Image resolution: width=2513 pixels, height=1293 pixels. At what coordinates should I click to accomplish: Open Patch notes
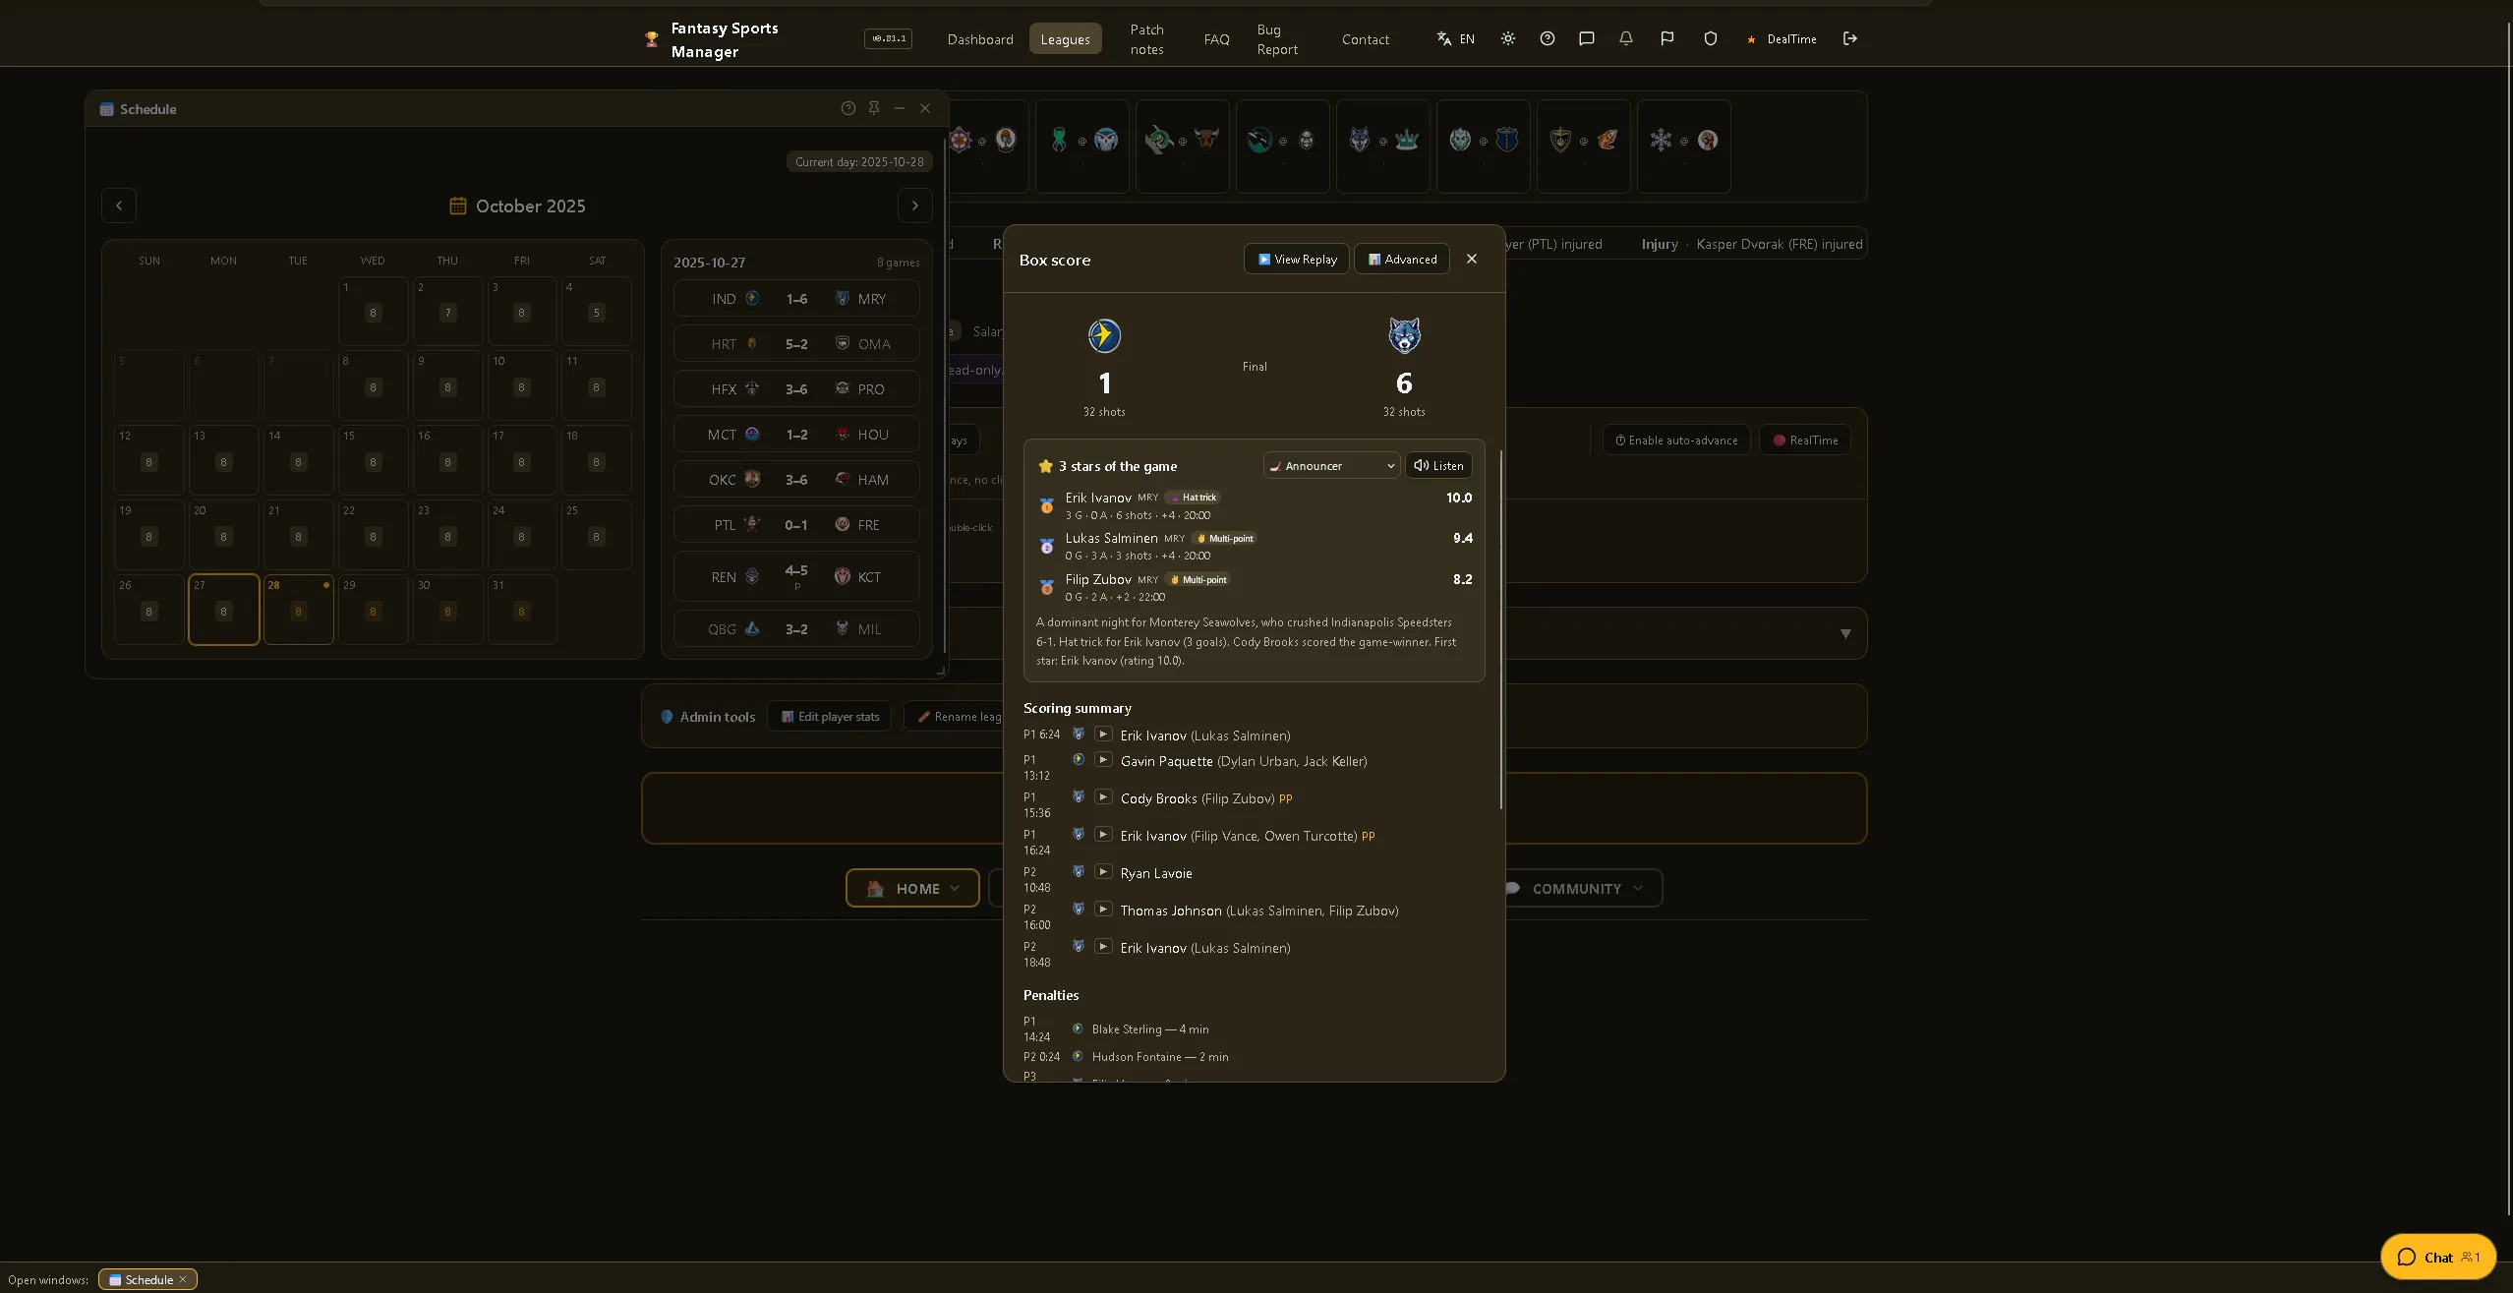[1146, 39]
